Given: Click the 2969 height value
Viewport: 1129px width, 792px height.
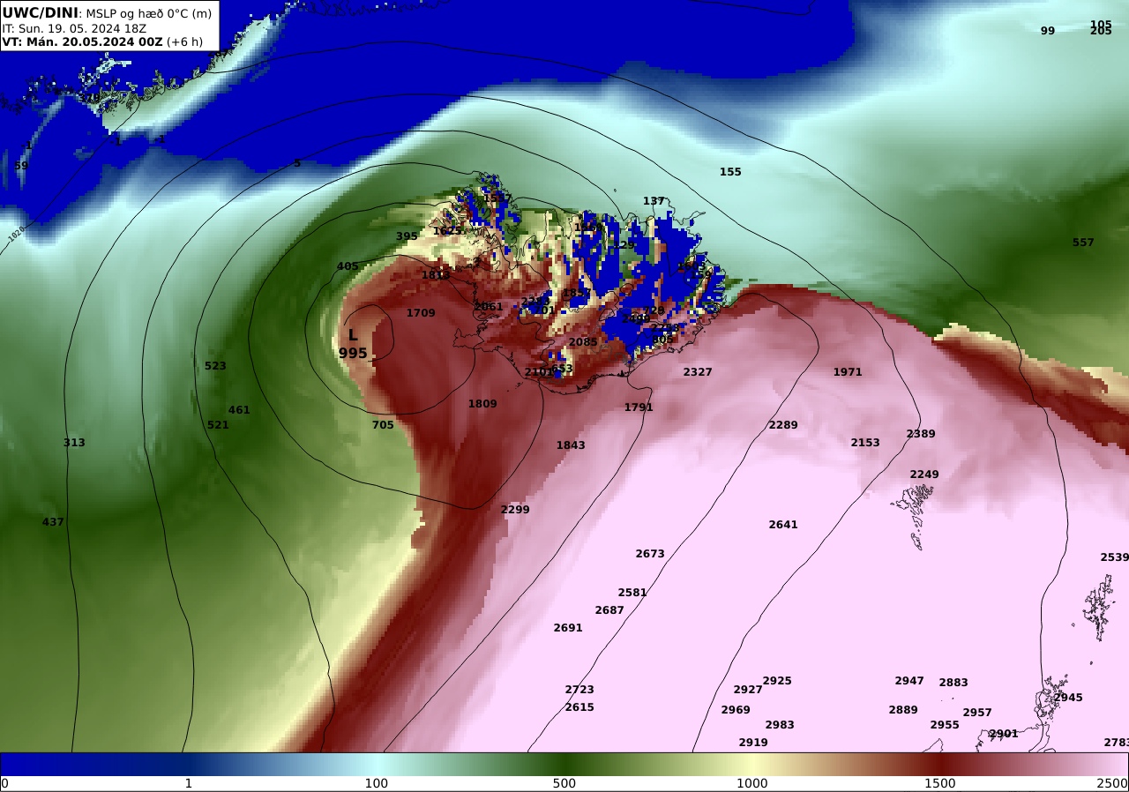Looking at the screenshot, I should (736, 710).
